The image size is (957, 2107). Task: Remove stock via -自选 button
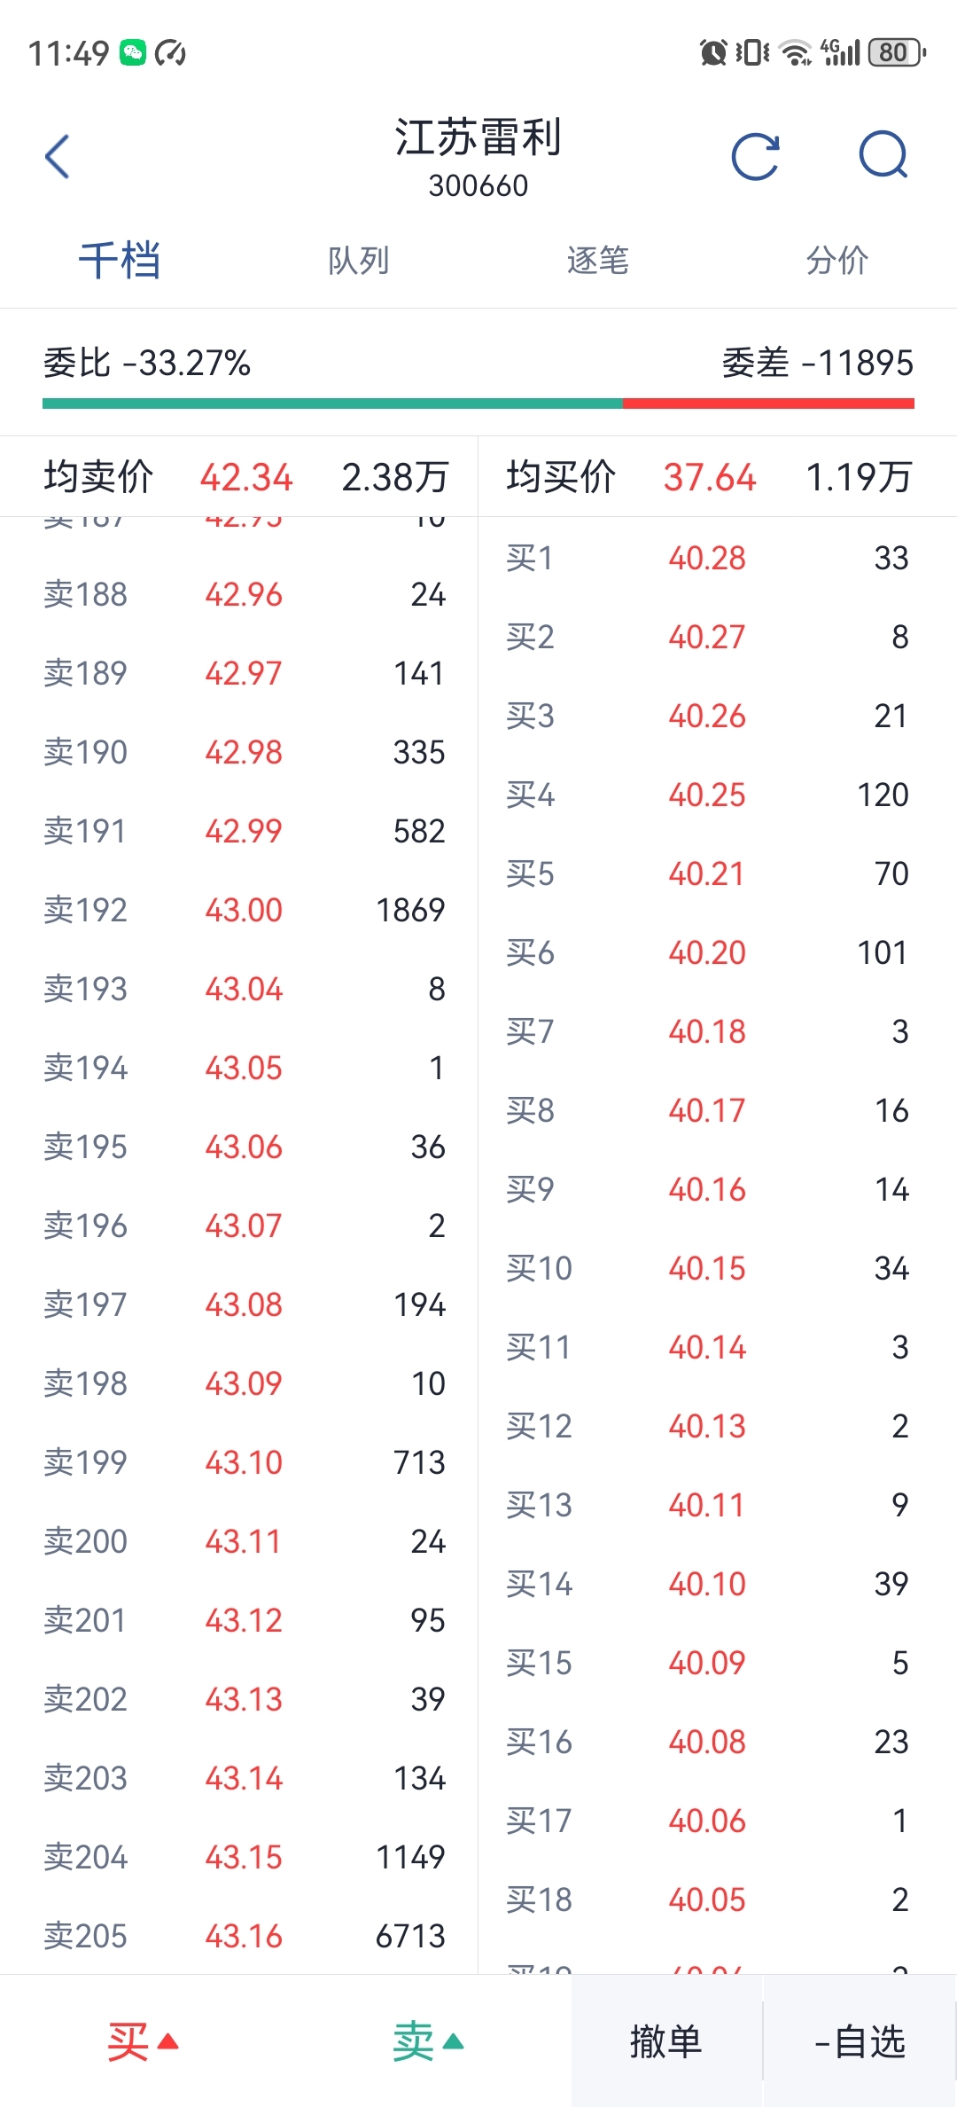(860, 2041)
